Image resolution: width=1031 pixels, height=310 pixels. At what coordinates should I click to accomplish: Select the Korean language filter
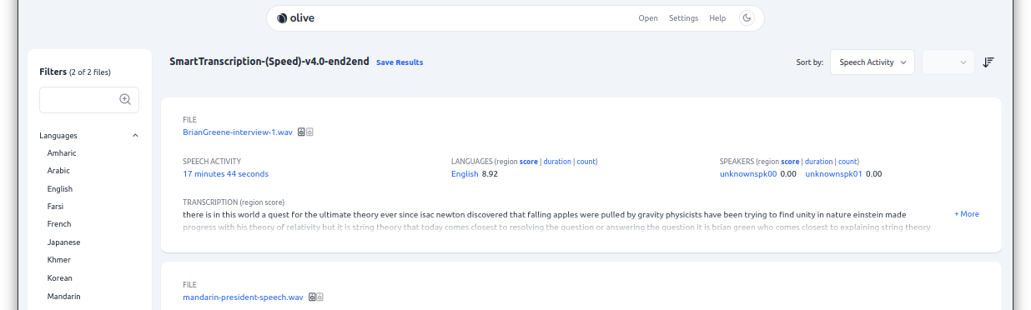click(x=60, y=278)
